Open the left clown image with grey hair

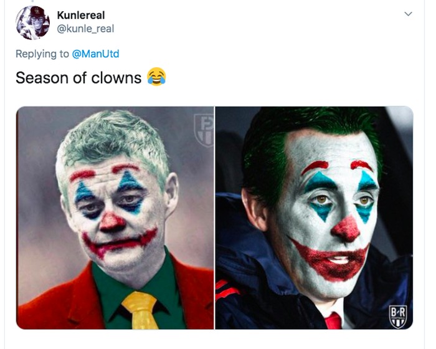[115, 218]
